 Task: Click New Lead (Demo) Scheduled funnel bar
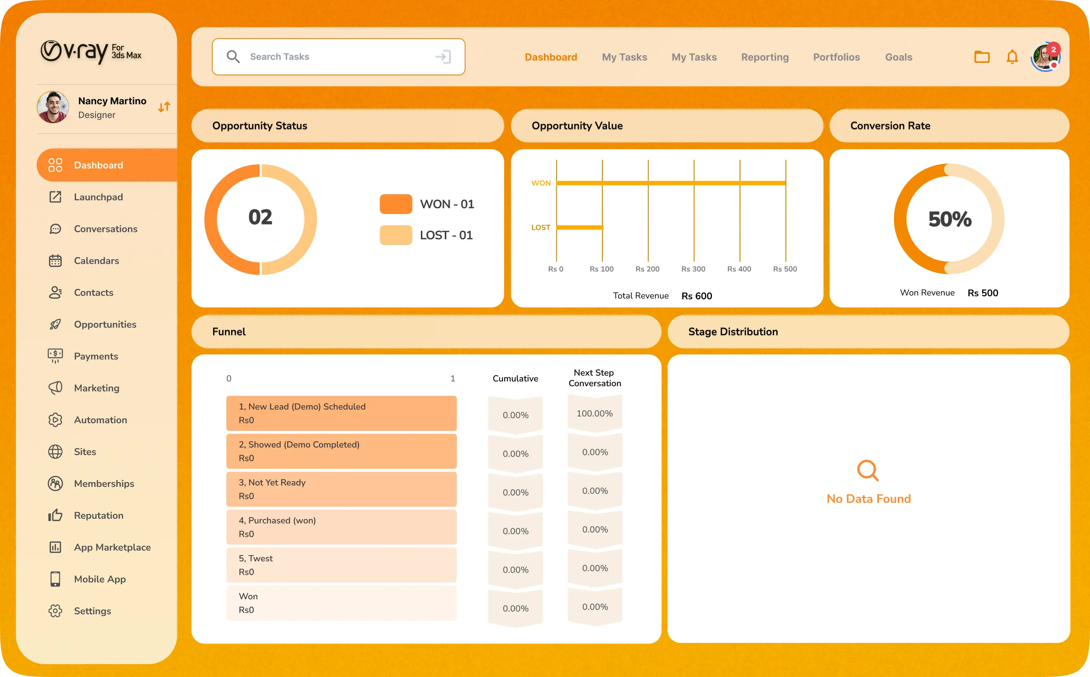[x=341, y=413]
